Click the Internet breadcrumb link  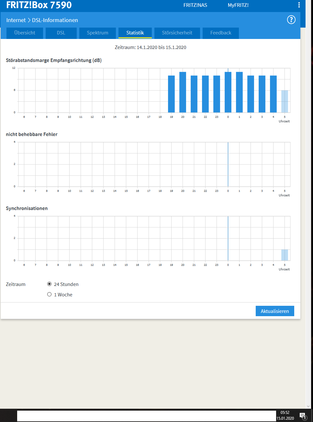click(x=16, y=20)
